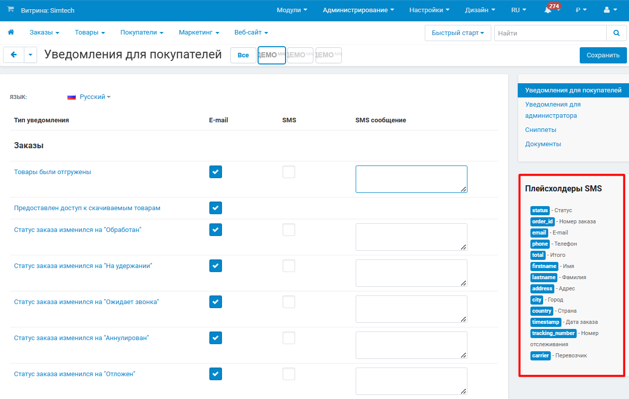This screenshot has height=399, width=629.
Task: Open the Настройки dropdown
Action: click(x=429, y=10)
